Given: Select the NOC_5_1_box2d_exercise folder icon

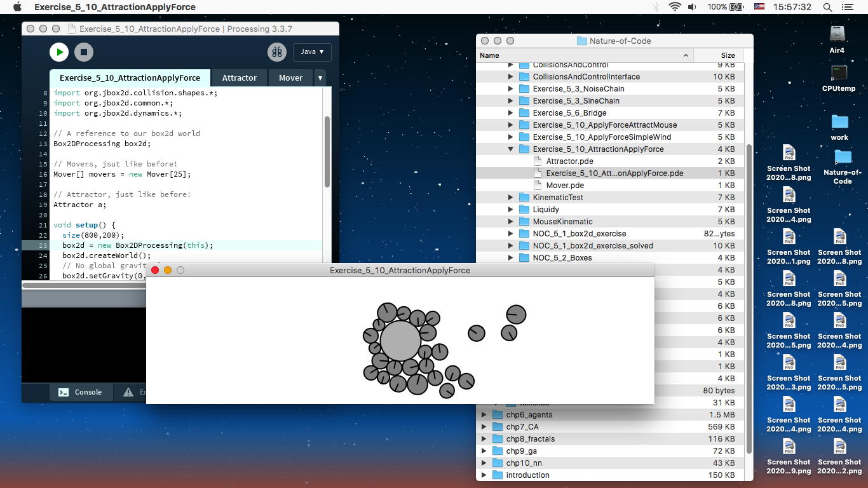Looking at the screenshot, I should click(524, 234).
